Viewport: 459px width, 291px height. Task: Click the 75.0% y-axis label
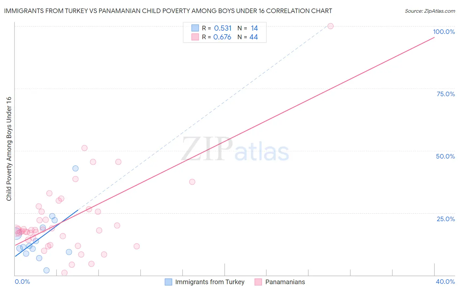446,94
